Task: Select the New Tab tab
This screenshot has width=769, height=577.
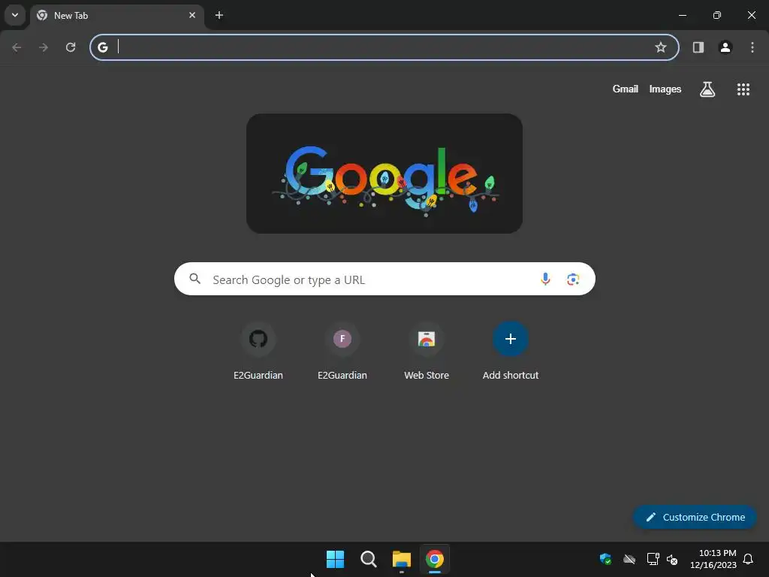Action: [x=117, y=16]
